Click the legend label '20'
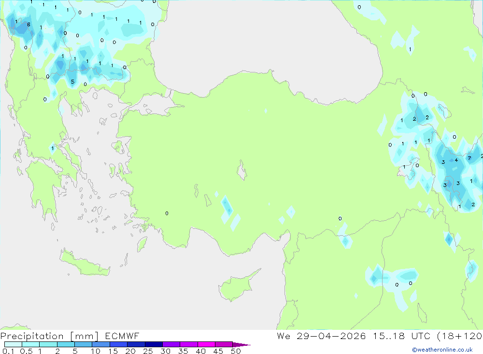 pyautogui.click(x=130, y=351)
